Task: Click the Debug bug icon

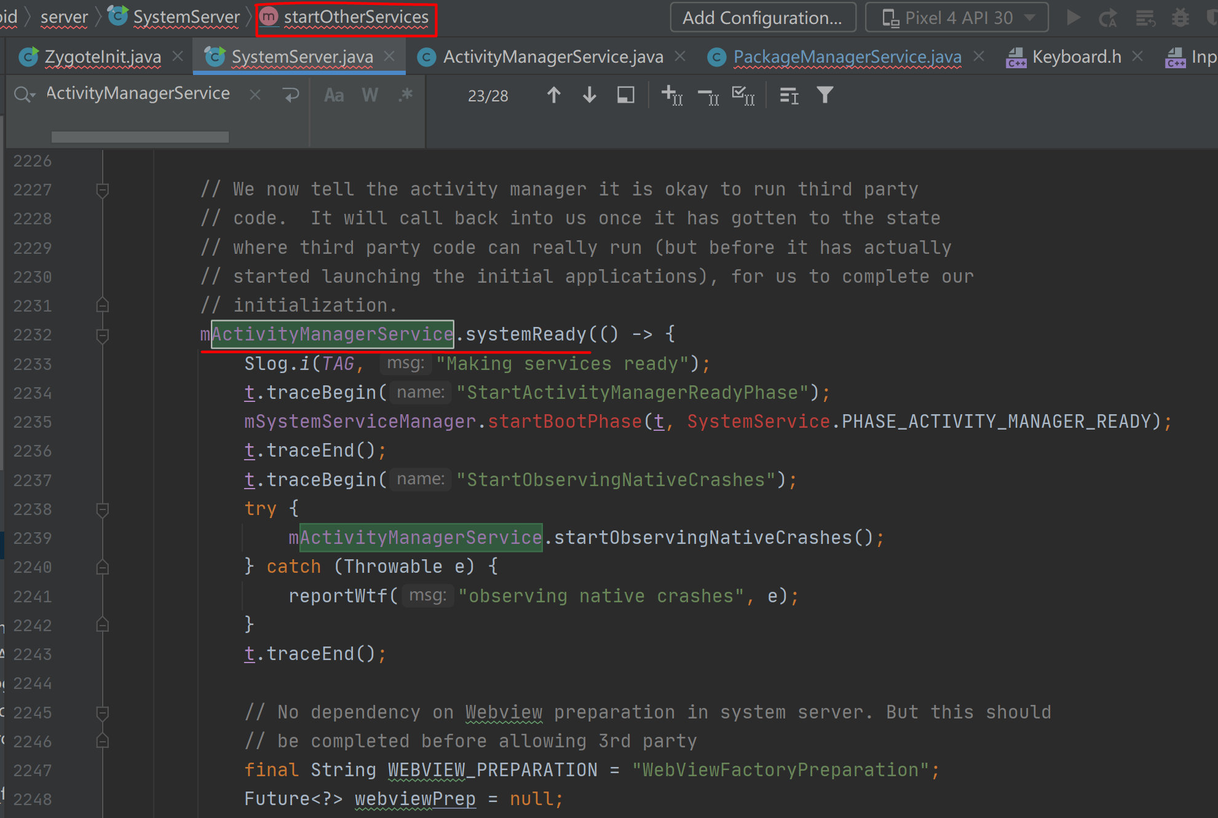Action: pos(1180,18)
